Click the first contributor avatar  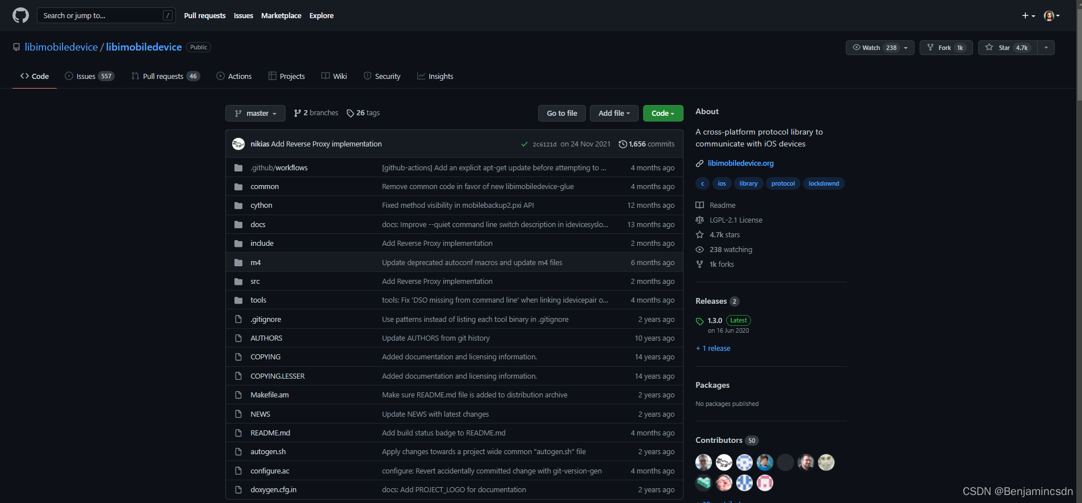(703, 463)
